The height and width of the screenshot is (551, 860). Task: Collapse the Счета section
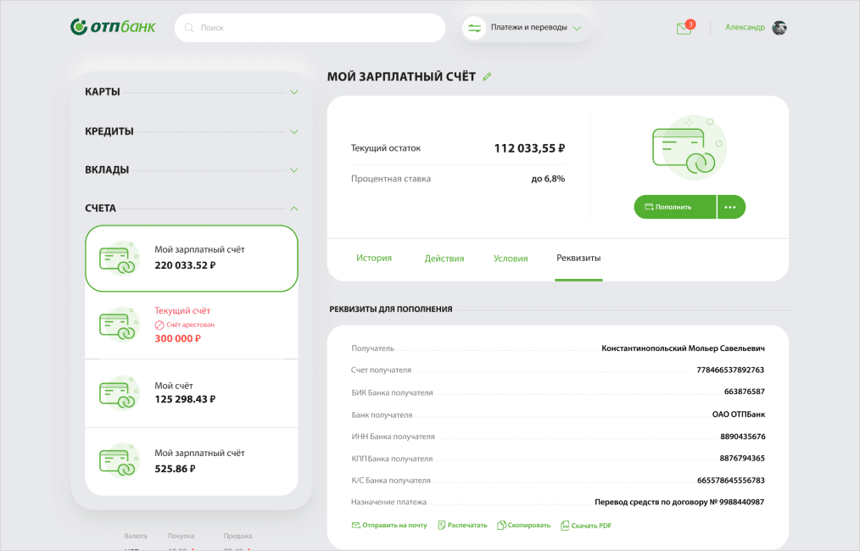pyautogui.click(x=293, y=209)
